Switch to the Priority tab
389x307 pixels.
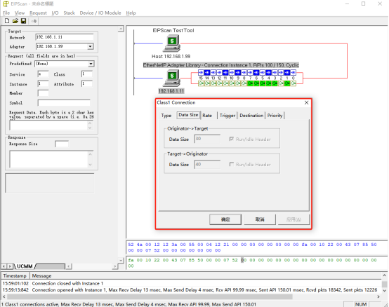(275, 116)
